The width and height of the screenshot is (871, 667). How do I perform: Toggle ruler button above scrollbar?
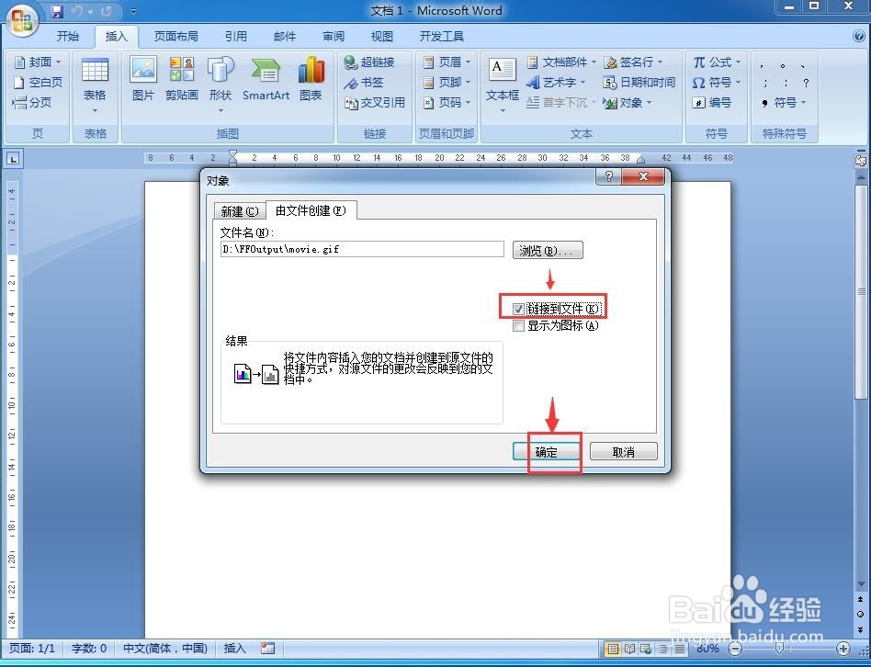pyautogui.click(x=861, y=161)
